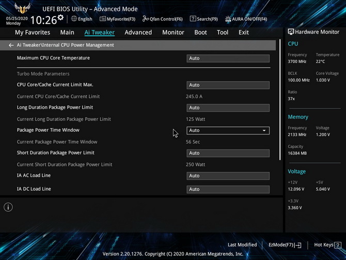Click AURA ON/OFF(F4)
Viewport: 346px width, 260px height.
point(246,19)
